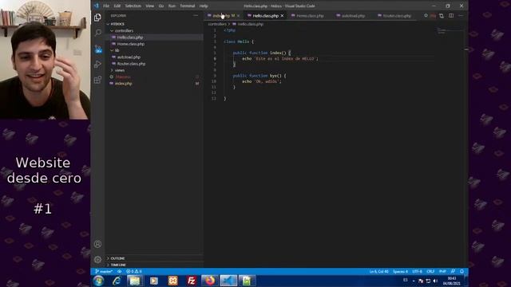Click Ln 6, Col 40 cursor position
This screenshot has height=287, width=511.
[378, 271]
